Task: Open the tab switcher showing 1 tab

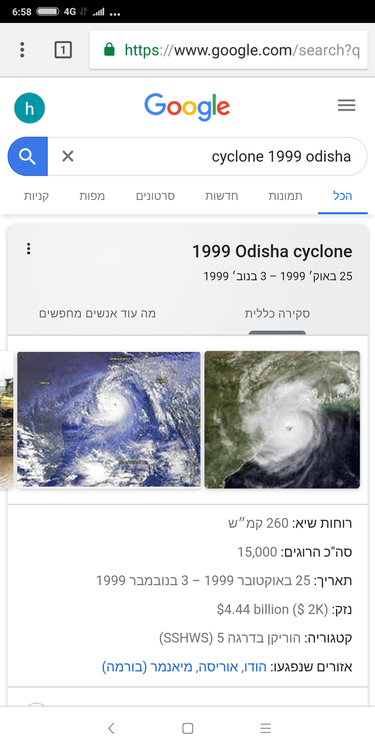Action: (63, 50)
